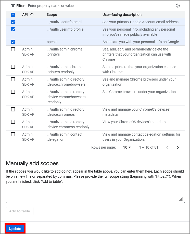This screenshot has width=190, height=234.
Task: Click the 'Manually add scopes' heading
Action: [x=32, y=163]
